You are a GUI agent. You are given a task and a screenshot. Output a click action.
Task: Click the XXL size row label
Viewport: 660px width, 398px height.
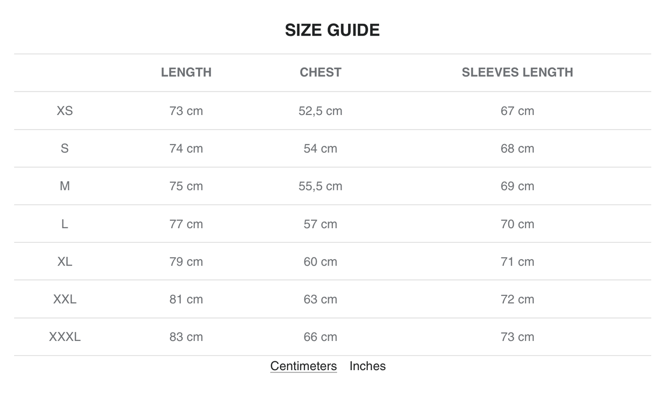tap(64, 299)
